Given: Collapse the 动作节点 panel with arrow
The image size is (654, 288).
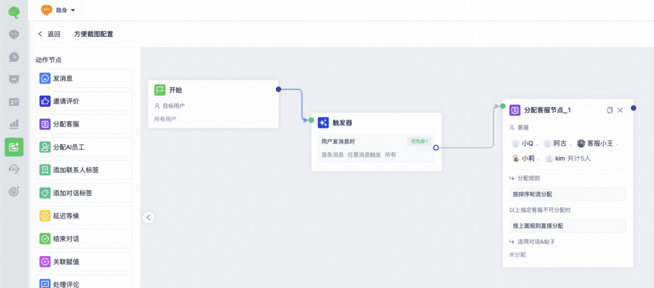Looking at the screenshot, I should pyautogui.click(x=149, y=217).
